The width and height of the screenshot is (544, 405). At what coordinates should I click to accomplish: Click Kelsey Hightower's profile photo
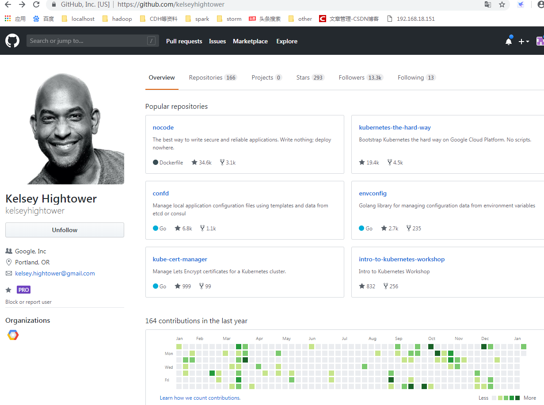click(x=65, y=125)
